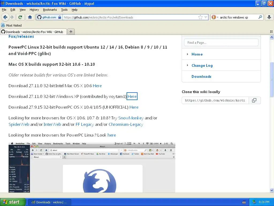Reload the current page
The height and width of the screenshot is (206, 274).
[x=20, y=17]
